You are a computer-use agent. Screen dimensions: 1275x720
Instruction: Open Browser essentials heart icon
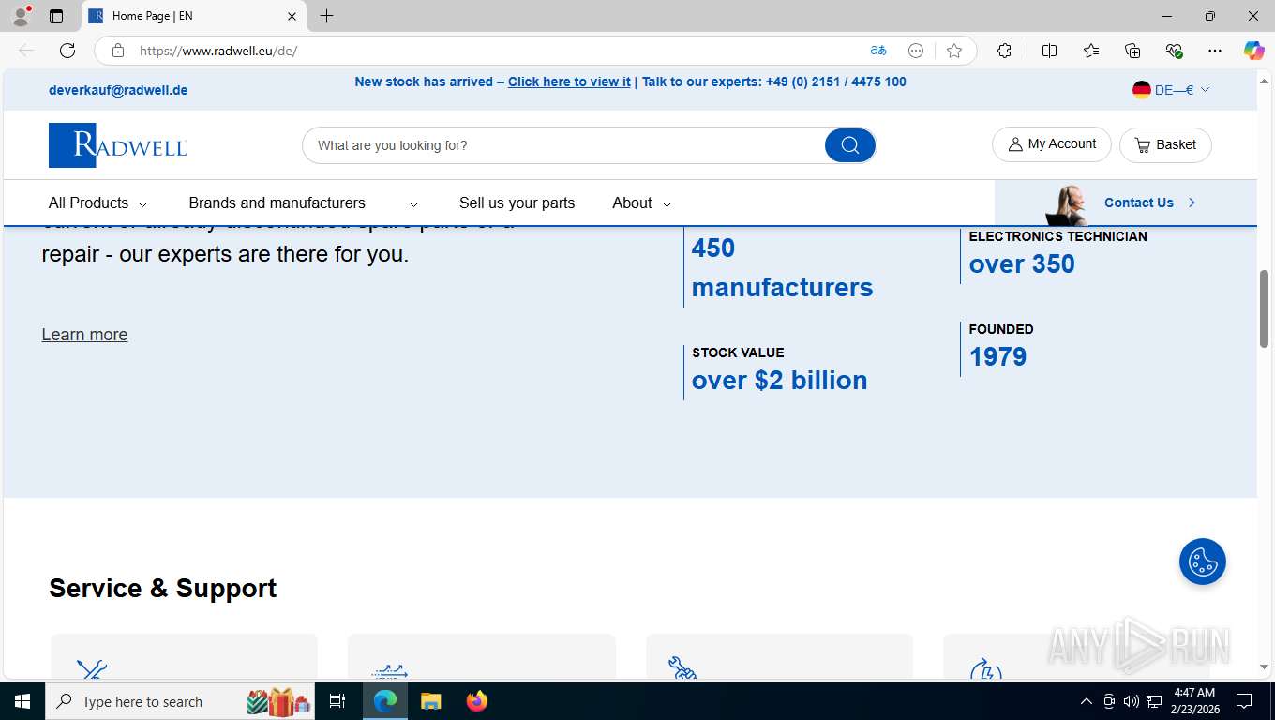[x=1174, y=51]
